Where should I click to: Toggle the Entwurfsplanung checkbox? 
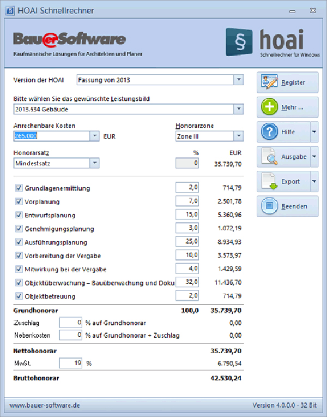point(19,215)
